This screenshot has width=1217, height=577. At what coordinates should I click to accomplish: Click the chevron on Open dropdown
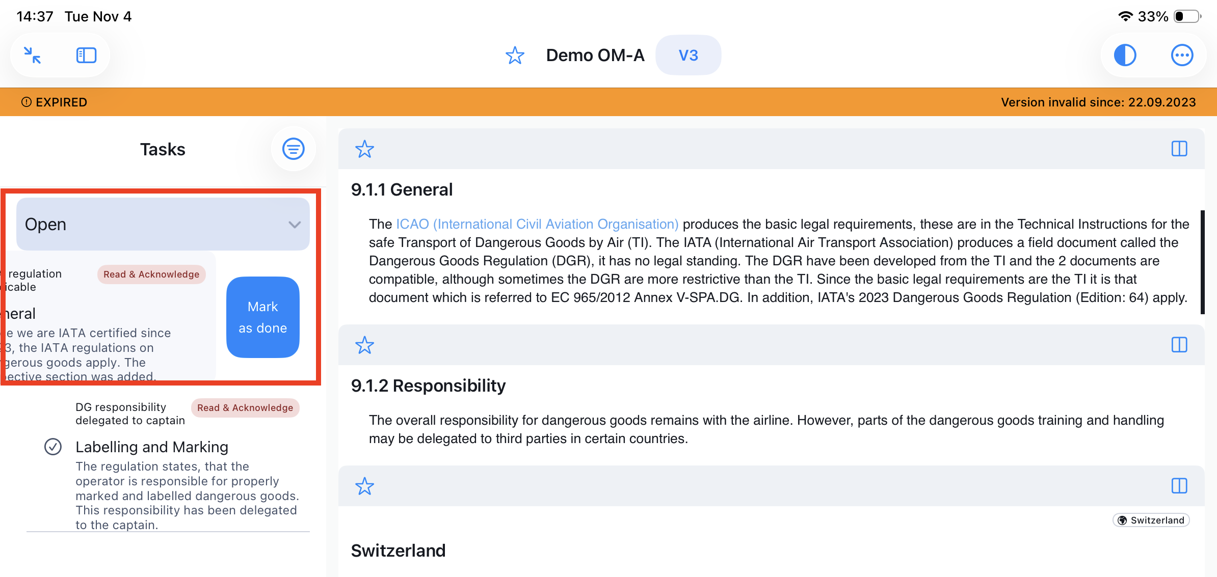click(295, 225)
